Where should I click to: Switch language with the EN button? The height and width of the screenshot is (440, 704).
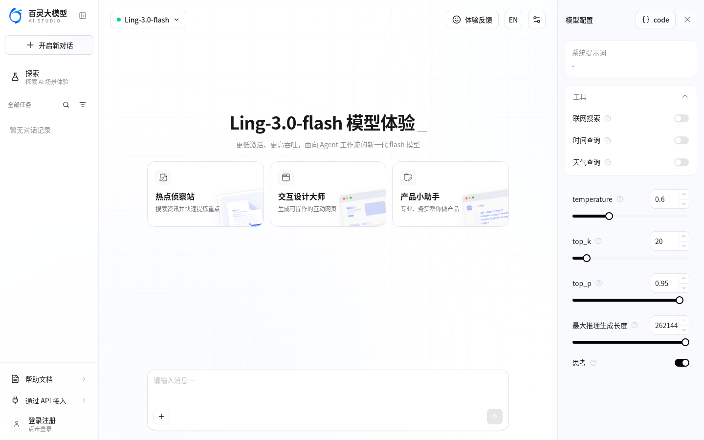pos(513,20)
